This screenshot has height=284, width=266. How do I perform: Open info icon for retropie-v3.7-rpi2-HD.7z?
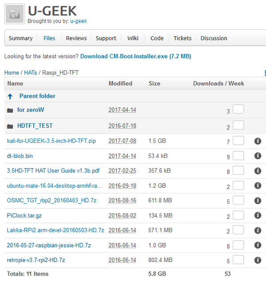click(258, 260)
